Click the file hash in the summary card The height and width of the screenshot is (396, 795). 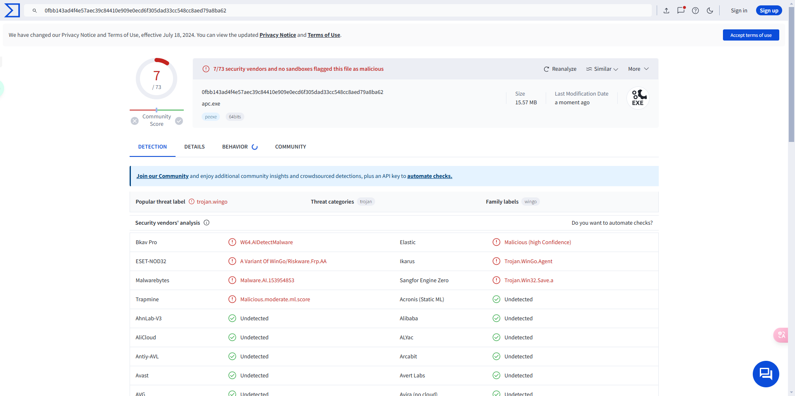click(x=292, y=92)
